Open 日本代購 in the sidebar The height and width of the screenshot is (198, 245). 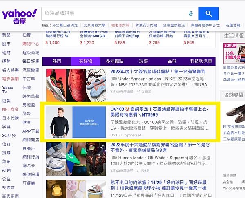pyautogui.click(x=11, y=118)
